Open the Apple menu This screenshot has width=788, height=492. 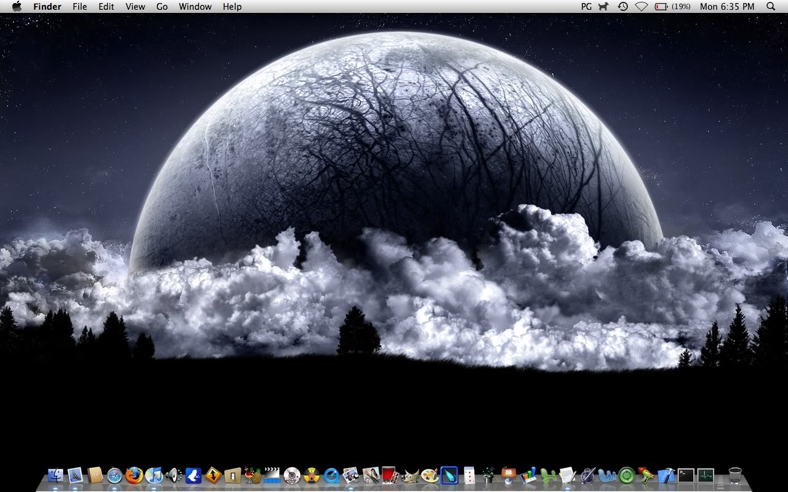click(17, 6)
